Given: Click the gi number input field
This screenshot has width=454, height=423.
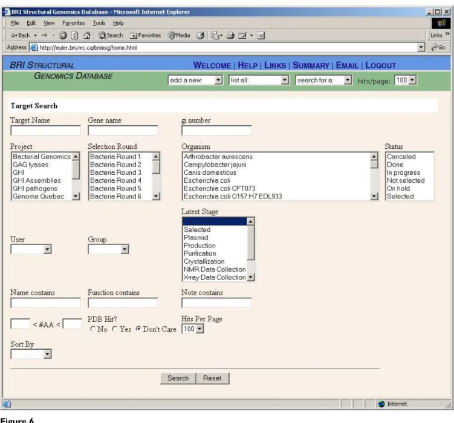Looking at the screenshot, I should click(216, 131).
